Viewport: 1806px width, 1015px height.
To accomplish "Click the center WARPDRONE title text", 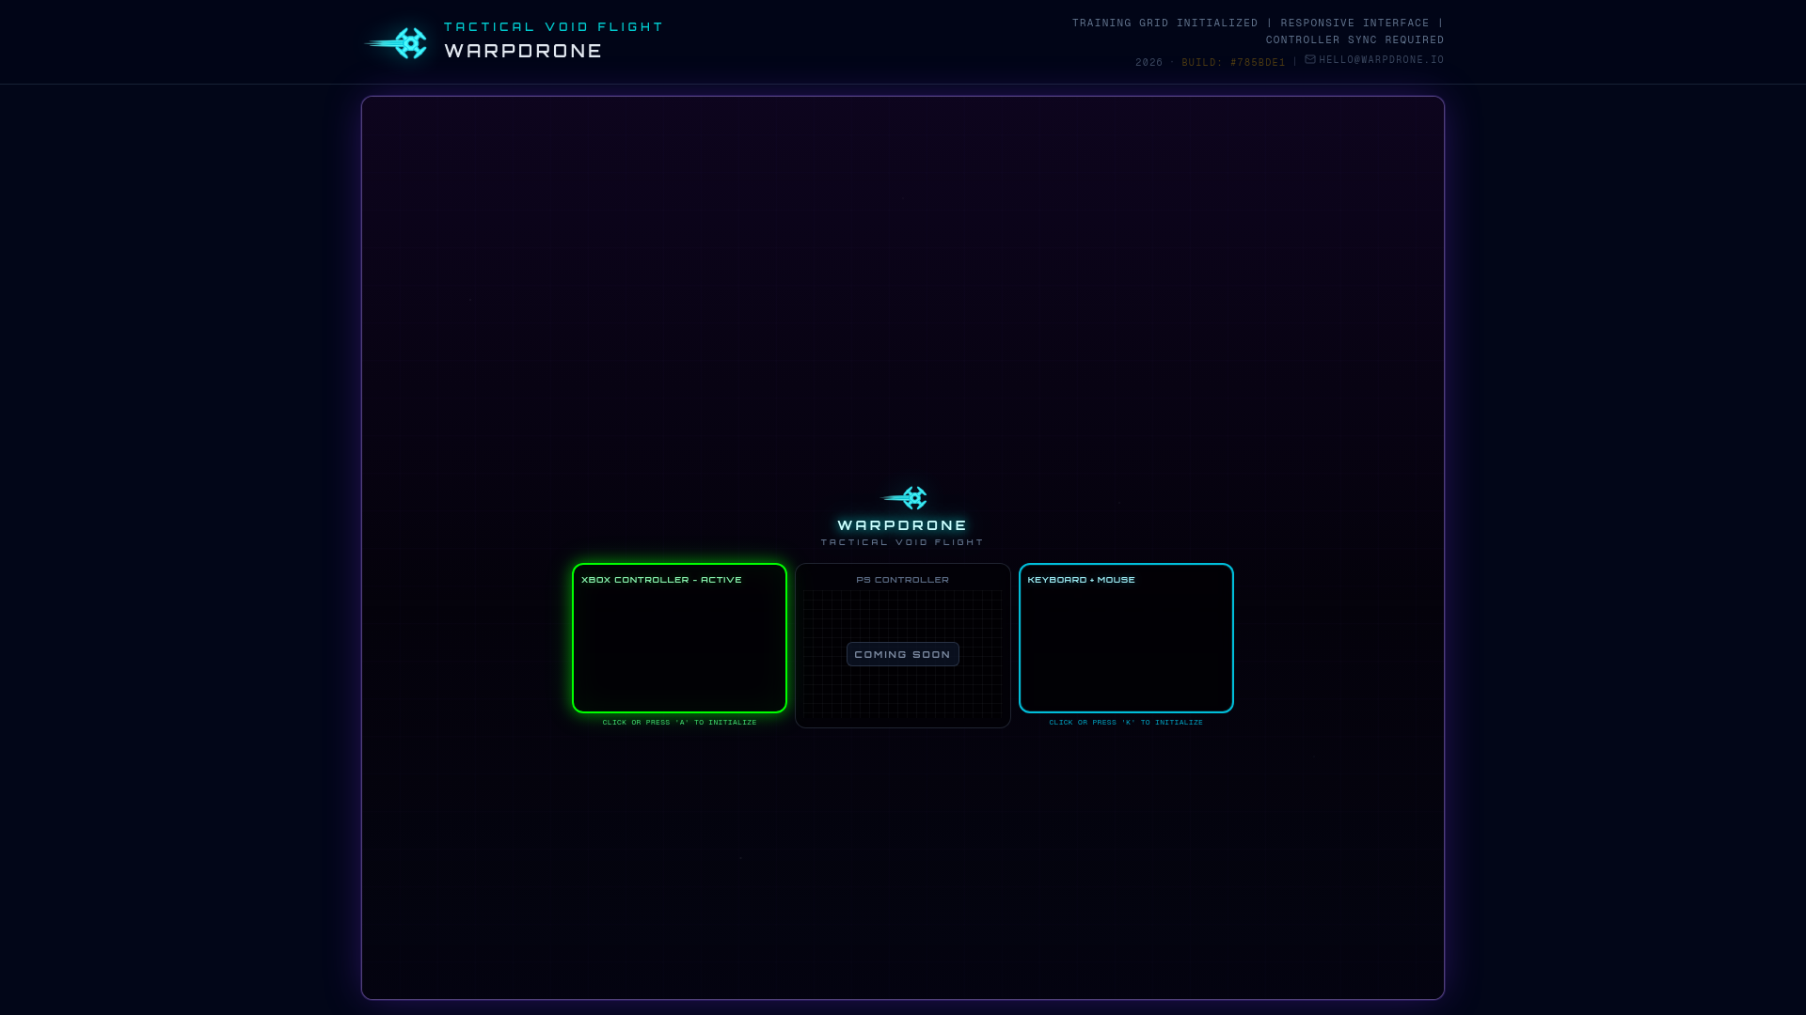I will (x=902, y=525).
